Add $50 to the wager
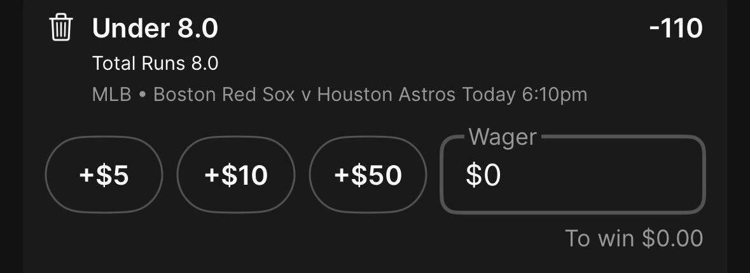This screenshot has height=273, width=750. 368,175
